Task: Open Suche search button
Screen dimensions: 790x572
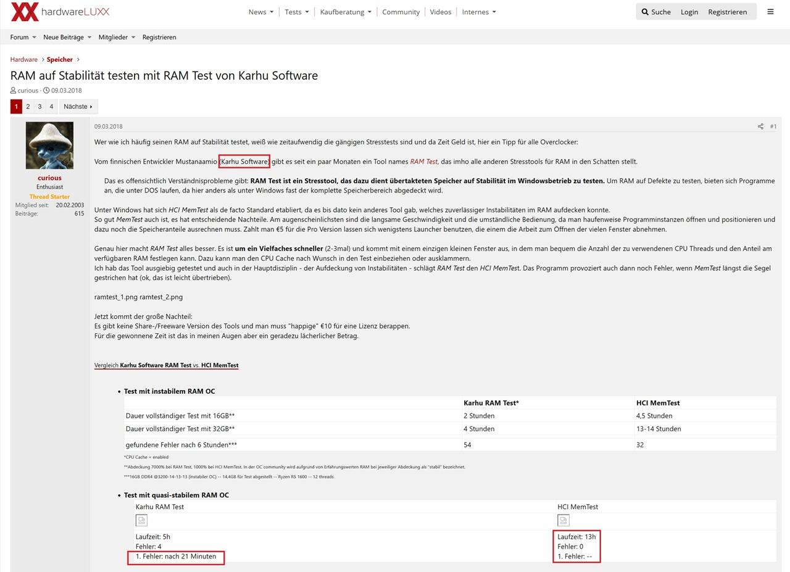Action: click(656, 12)
